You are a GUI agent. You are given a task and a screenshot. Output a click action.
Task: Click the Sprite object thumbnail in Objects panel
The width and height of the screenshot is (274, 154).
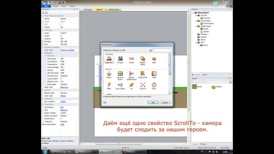pyautogui.click(x=194, y=86)
